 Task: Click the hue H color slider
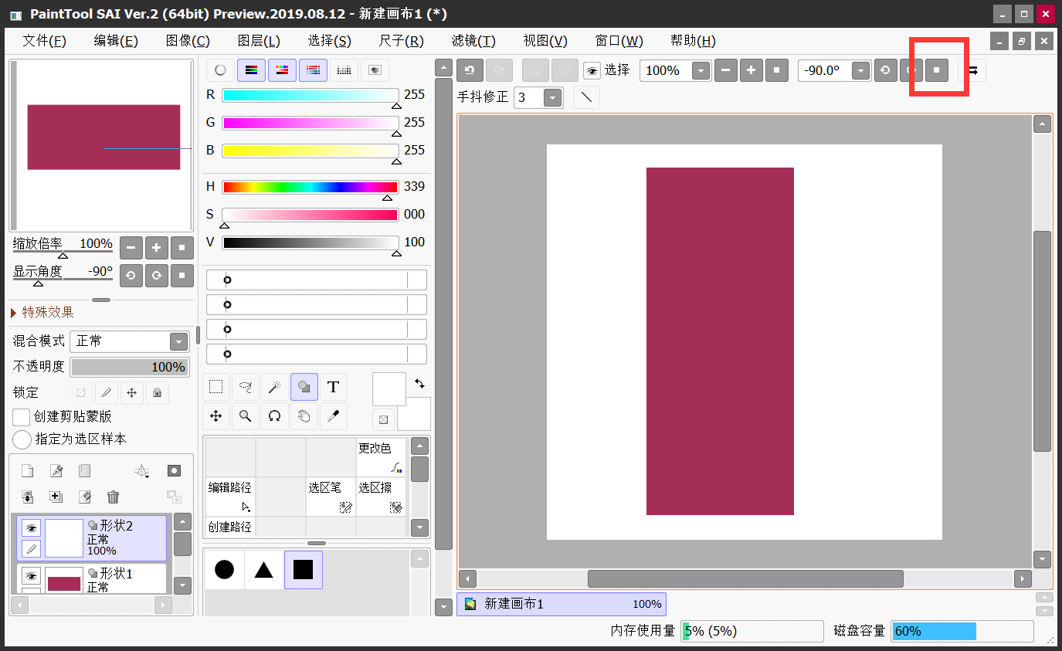point(310,187)
